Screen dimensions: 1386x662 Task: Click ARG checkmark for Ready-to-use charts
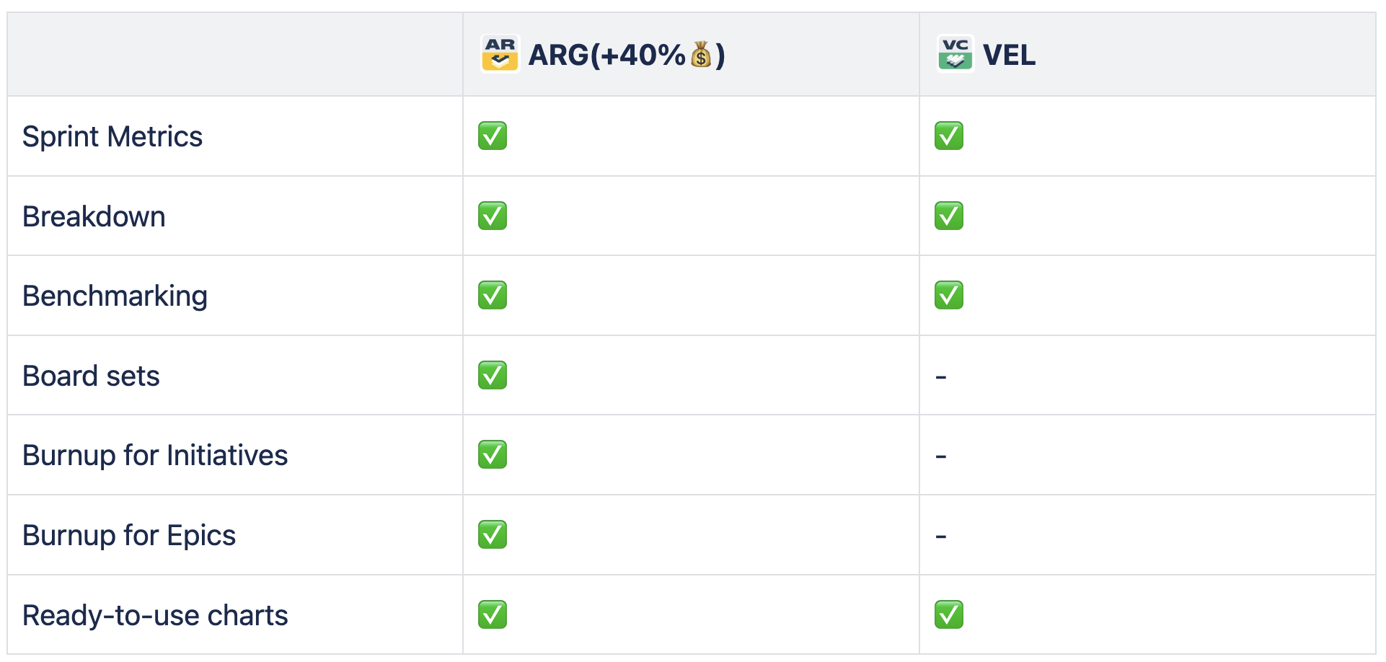pos(493,614)
